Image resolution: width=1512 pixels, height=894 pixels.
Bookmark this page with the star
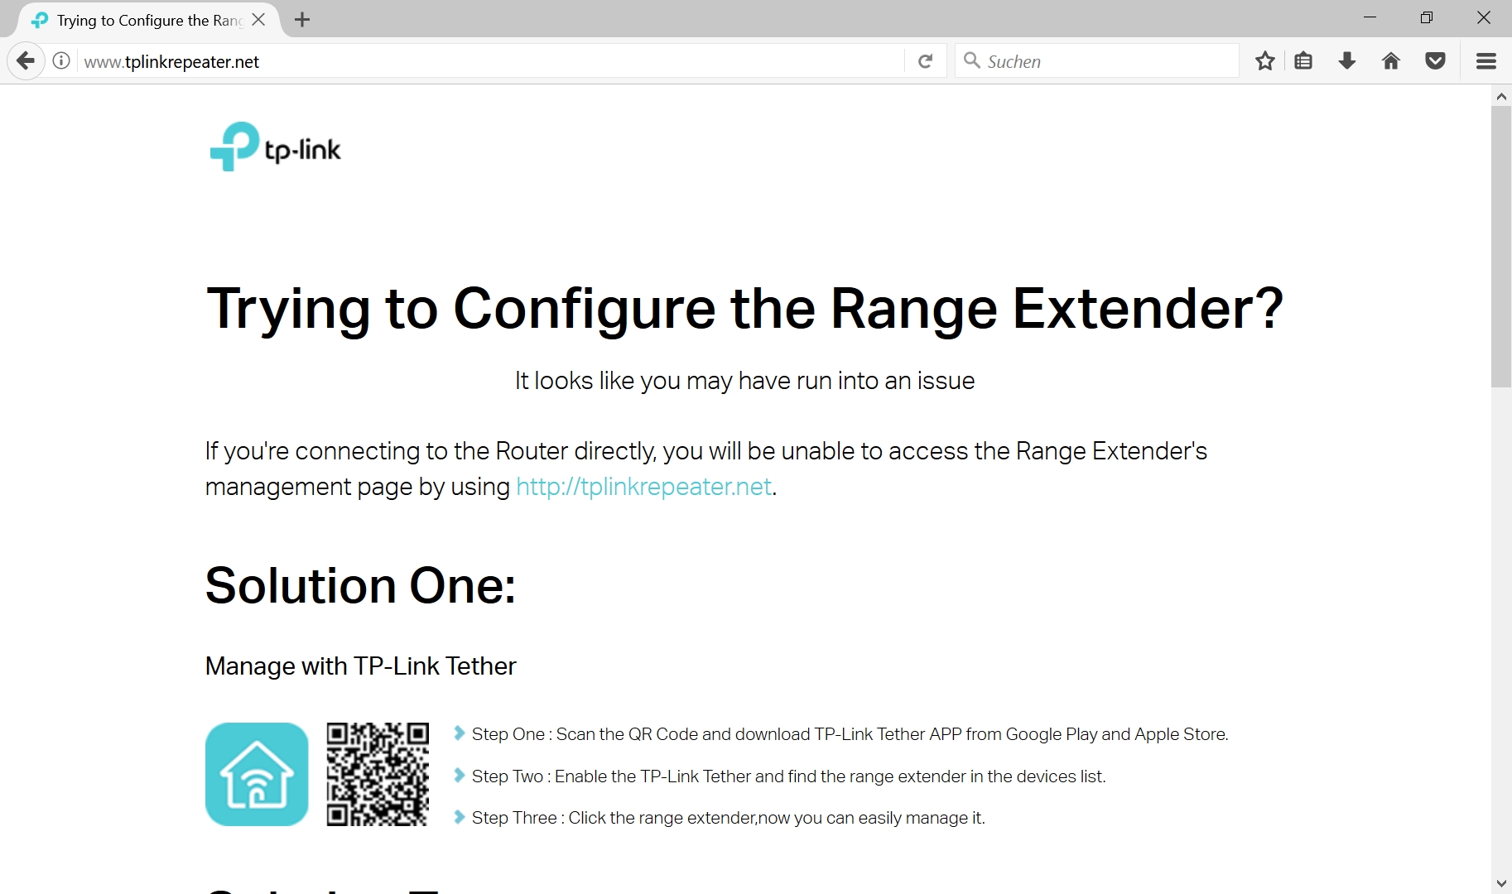click(x=1264, y=61)
